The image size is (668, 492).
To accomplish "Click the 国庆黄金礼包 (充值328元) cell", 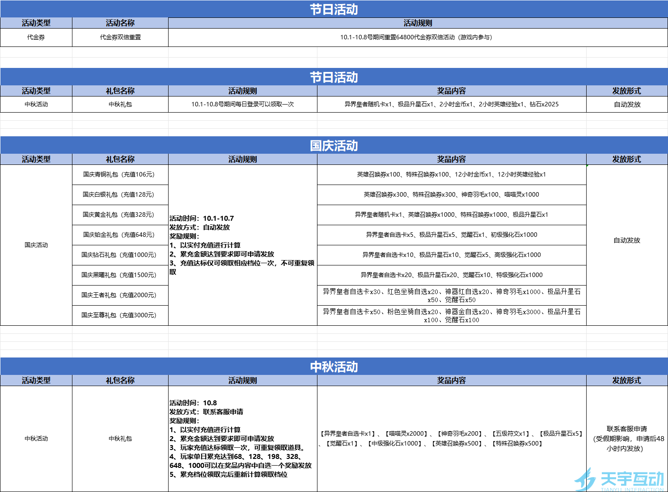I will click(x=120, y=215).
